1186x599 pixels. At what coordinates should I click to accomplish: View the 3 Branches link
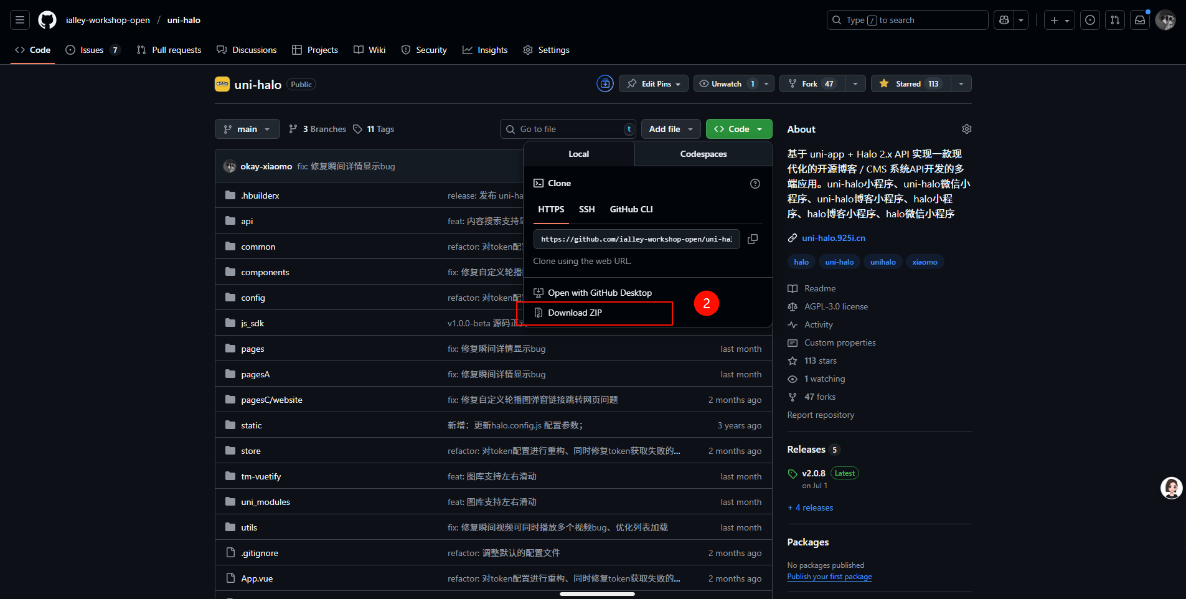318,129
